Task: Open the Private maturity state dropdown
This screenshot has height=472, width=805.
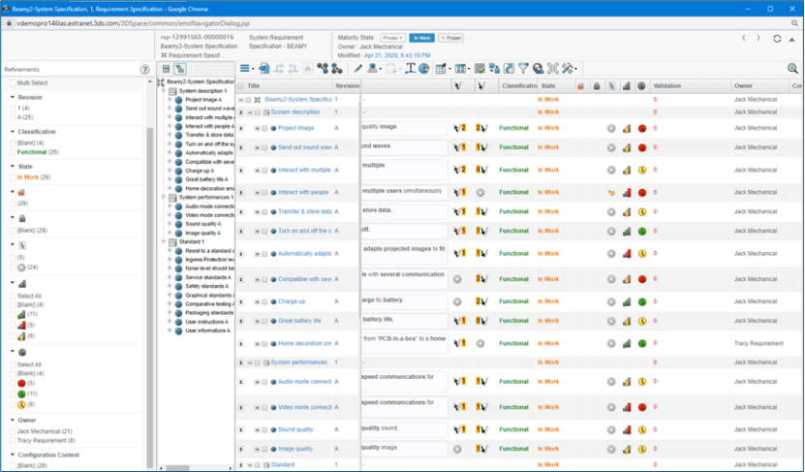Action: point(392,38)
